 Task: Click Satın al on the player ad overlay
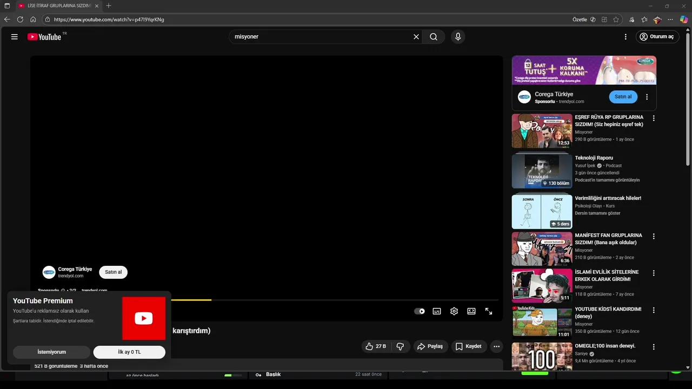tap(114, 272)
